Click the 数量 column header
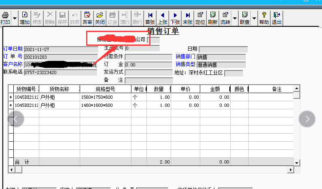 point(159,89)
